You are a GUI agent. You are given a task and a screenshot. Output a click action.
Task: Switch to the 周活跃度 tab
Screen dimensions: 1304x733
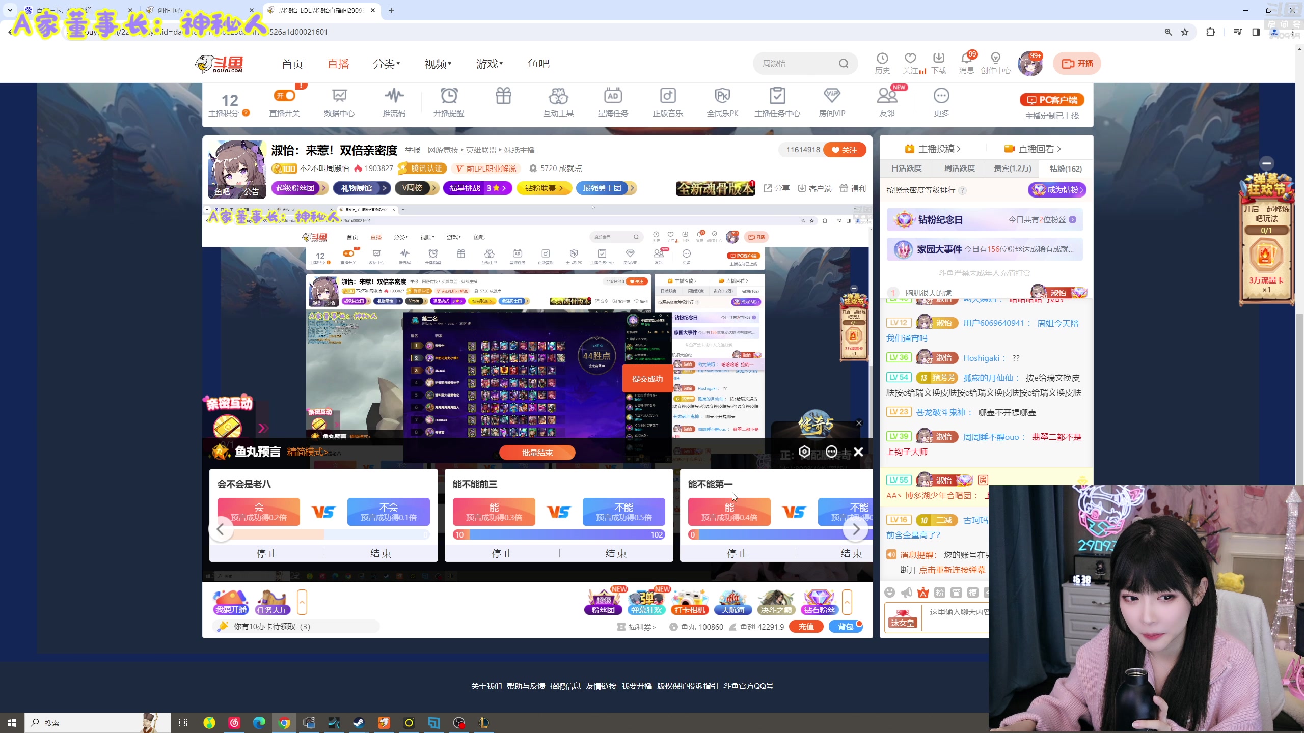959,168
